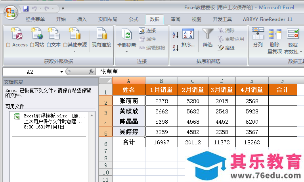Select cell with value 2378
Viewport: 304px width, 182px height.
point(161,101)
